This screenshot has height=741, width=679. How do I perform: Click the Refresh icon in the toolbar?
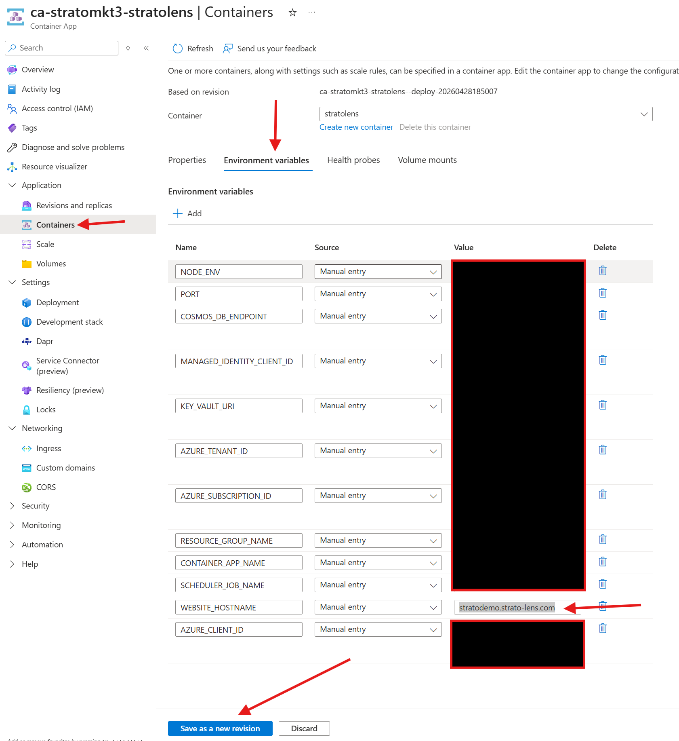click(177, 49)
